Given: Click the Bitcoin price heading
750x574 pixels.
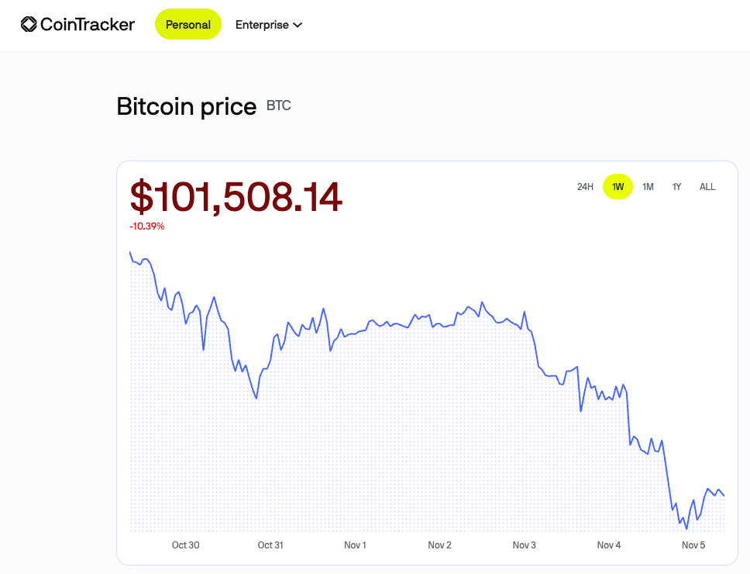Looking at the screenshot, I should pos(186,106).
